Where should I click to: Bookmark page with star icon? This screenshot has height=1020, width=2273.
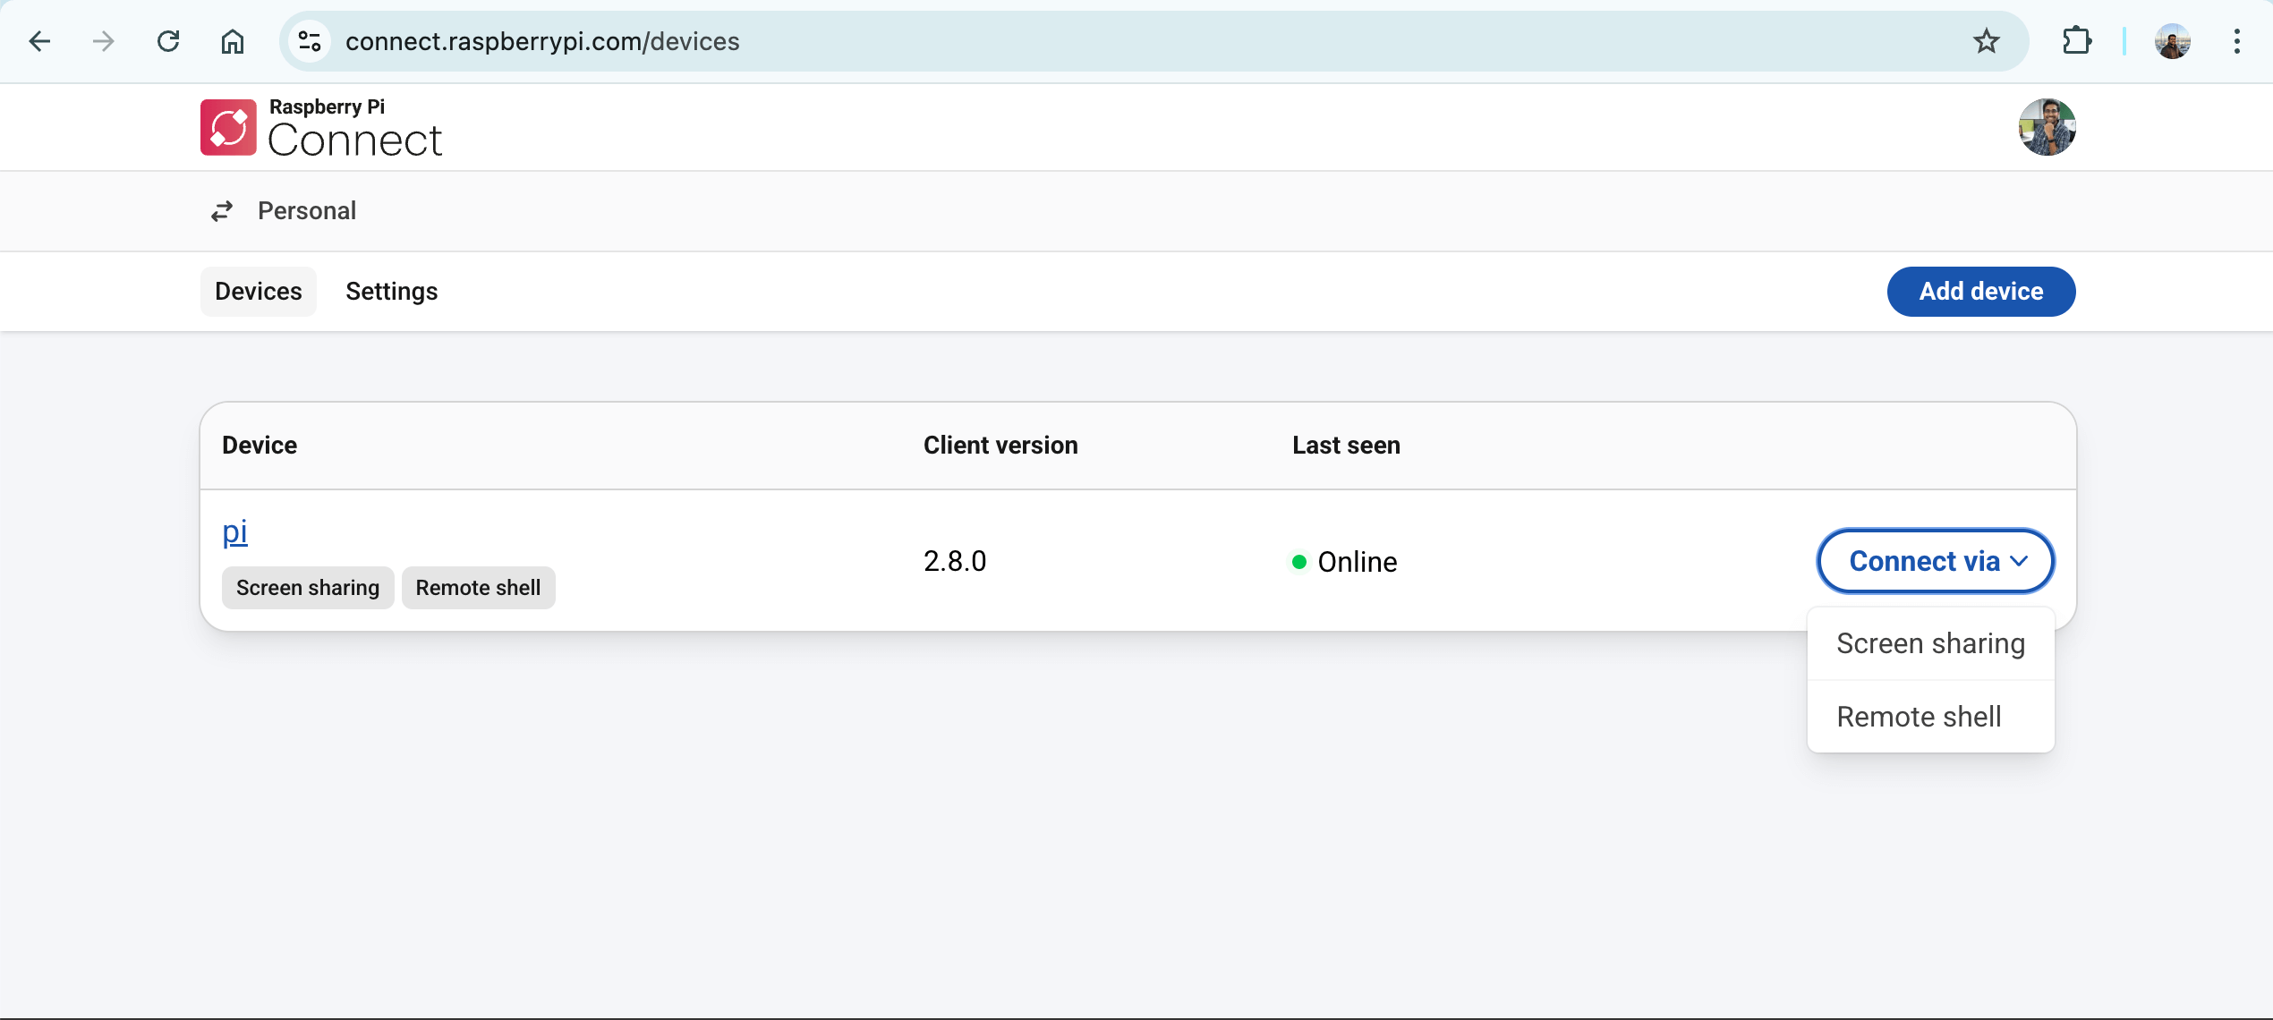(x=1986, y=41)
